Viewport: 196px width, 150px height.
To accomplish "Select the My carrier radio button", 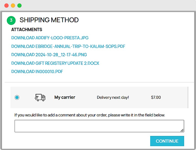I will pos(17,97).
